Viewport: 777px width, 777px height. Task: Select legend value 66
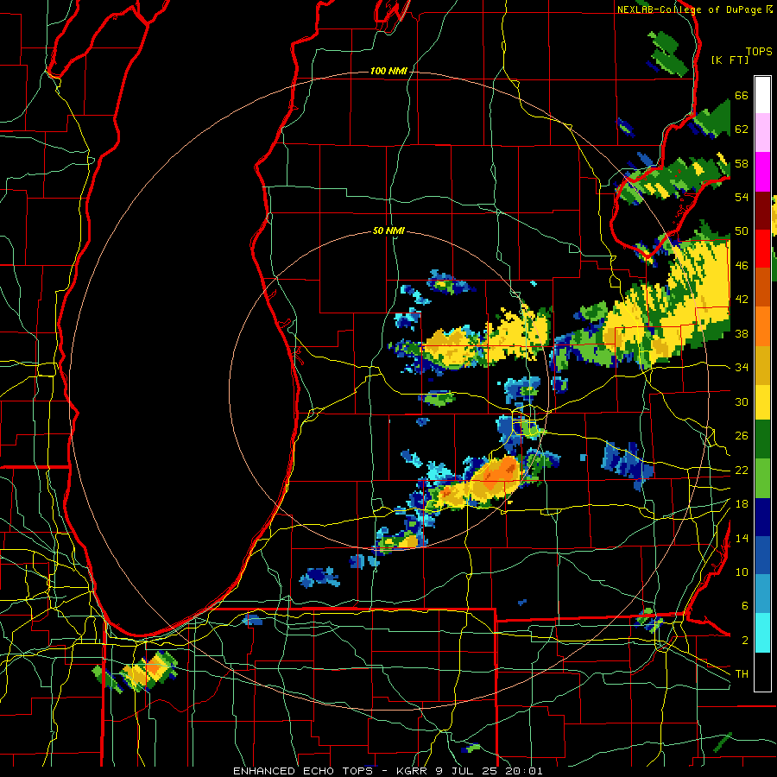pyautogui.click(x=742, y=95)
